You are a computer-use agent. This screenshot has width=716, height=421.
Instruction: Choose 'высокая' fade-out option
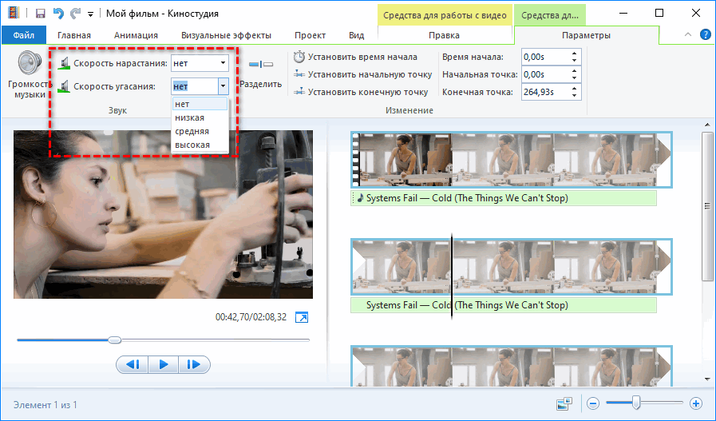192,145
